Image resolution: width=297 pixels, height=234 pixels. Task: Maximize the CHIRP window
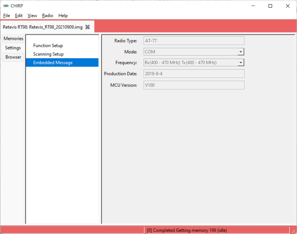tap(270, 6)
